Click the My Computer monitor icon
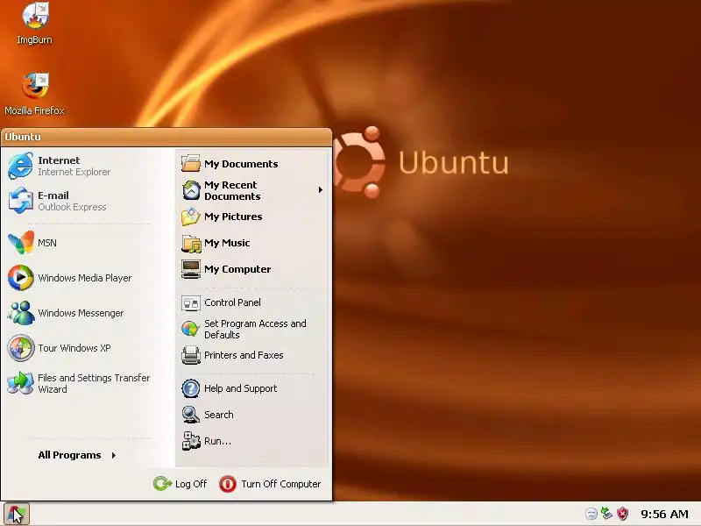 click(191, 269)
